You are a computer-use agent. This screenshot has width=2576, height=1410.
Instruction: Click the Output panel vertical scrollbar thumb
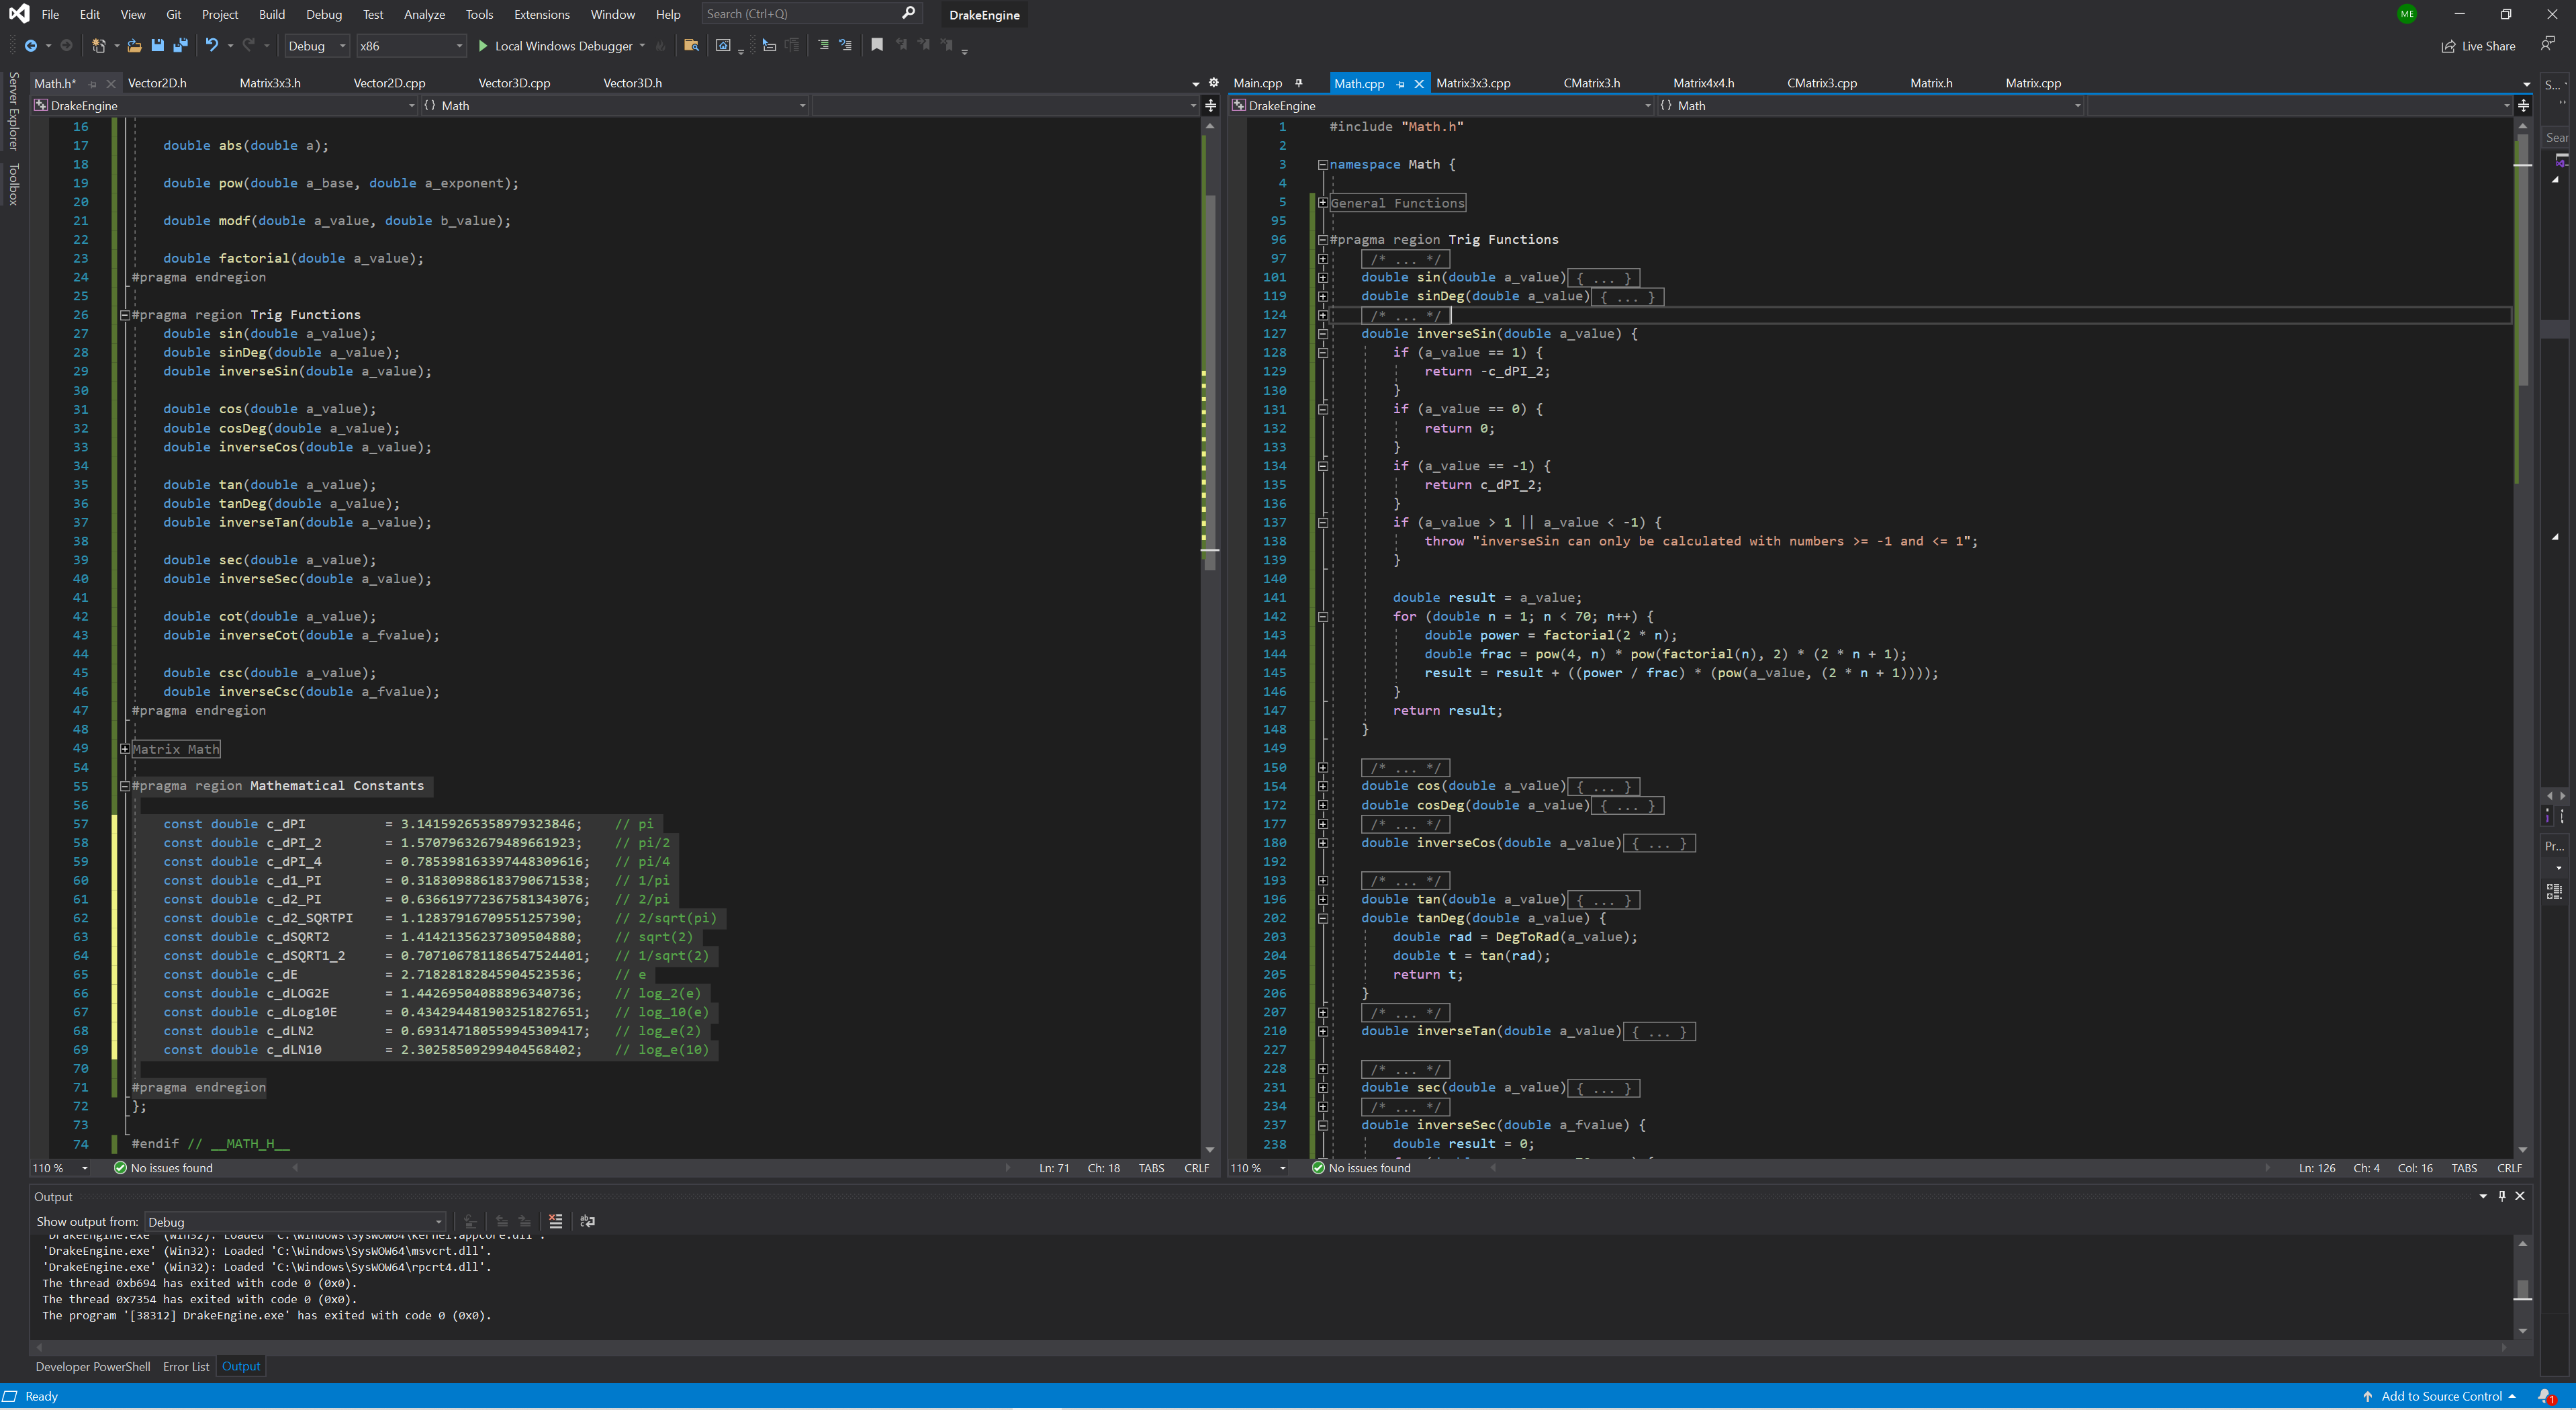2522,1288
